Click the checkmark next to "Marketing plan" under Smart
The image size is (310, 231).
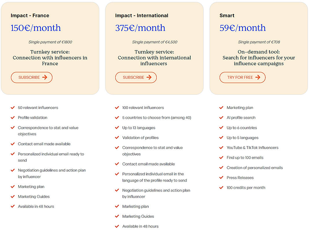pos(221,108)
